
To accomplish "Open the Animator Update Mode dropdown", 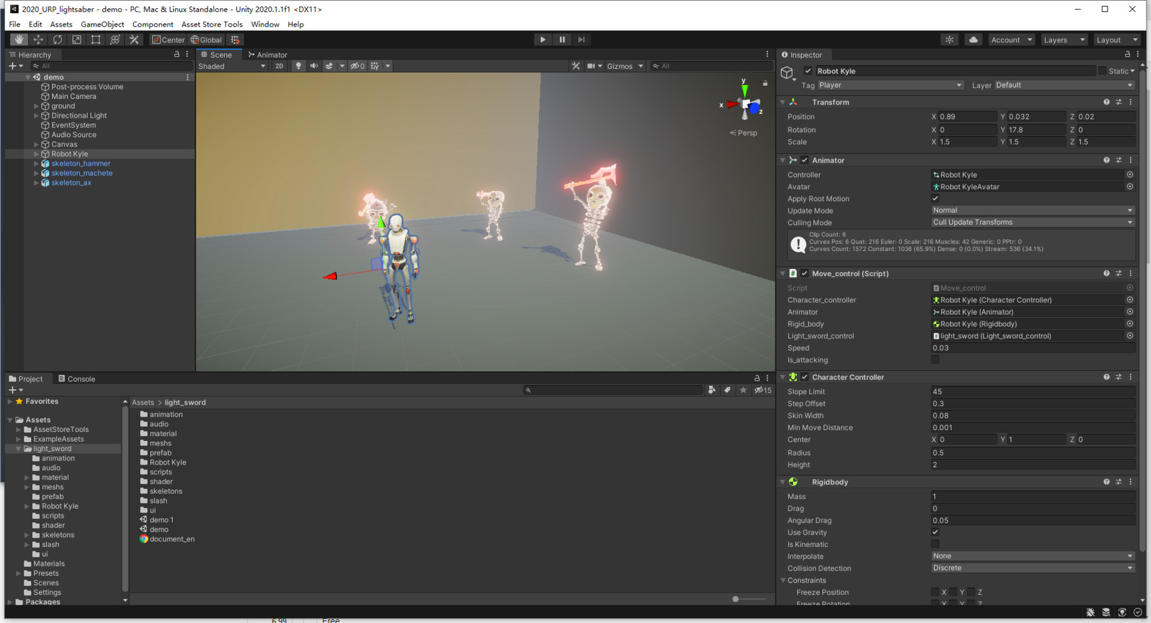I will (1031, 210).
